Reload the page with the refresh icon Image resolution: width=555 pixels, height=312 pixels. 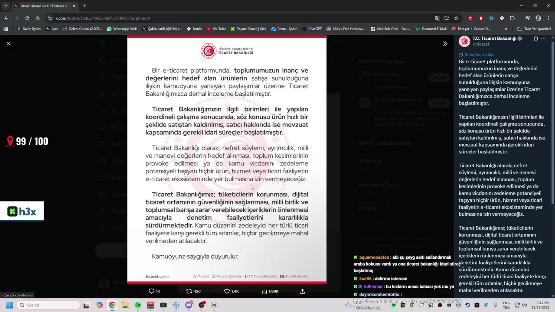coord(27,18)
